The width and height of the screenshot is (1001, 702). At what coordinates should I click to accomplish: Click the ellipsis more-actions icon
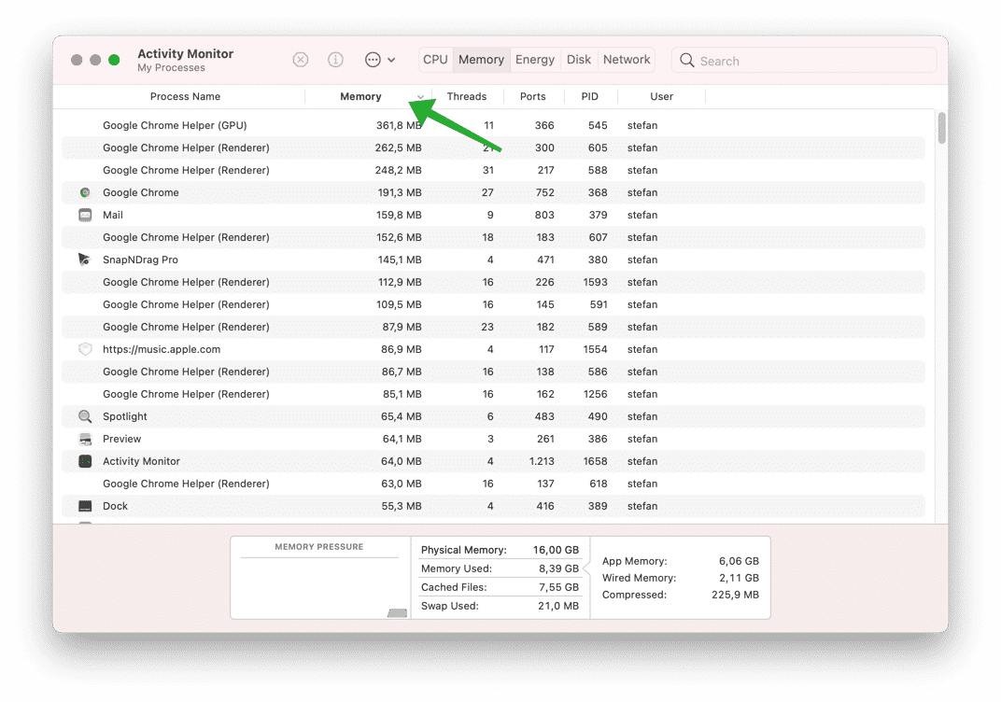[373, 60]
